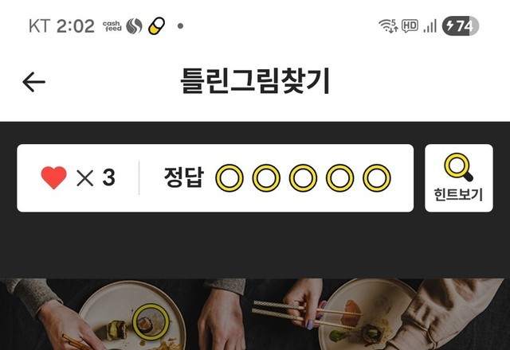510x350 pixels.
Task: Select the fourth yellow answer circle
Action: tap(340, 178)
